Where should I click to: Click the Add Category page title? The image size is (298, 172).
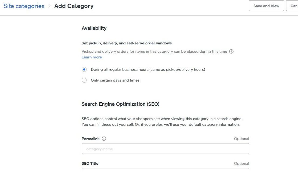click(x=74, y=6)
